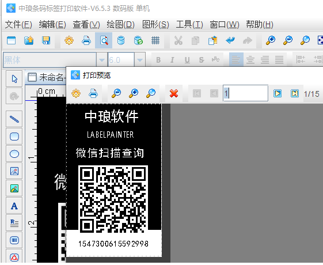Select the arrow pointer tool
The image size is (323, 265).
(x=14, y=79)
